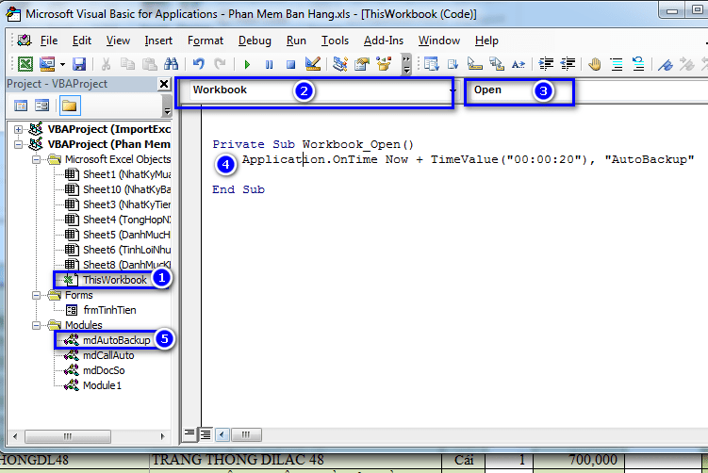Open the Insert UserForm dropdown arrow
This screenshot has width=708, height=473.
pyautogui.click(x=62, y=64)
